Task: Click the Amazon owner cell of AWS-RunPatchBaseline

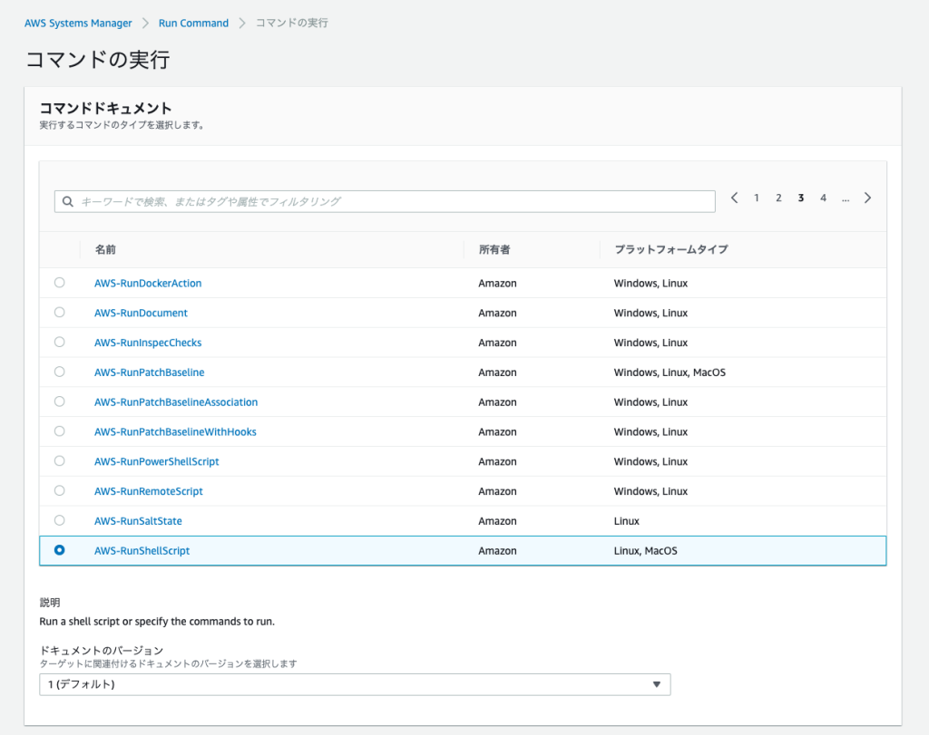Action: coord(498,372)
